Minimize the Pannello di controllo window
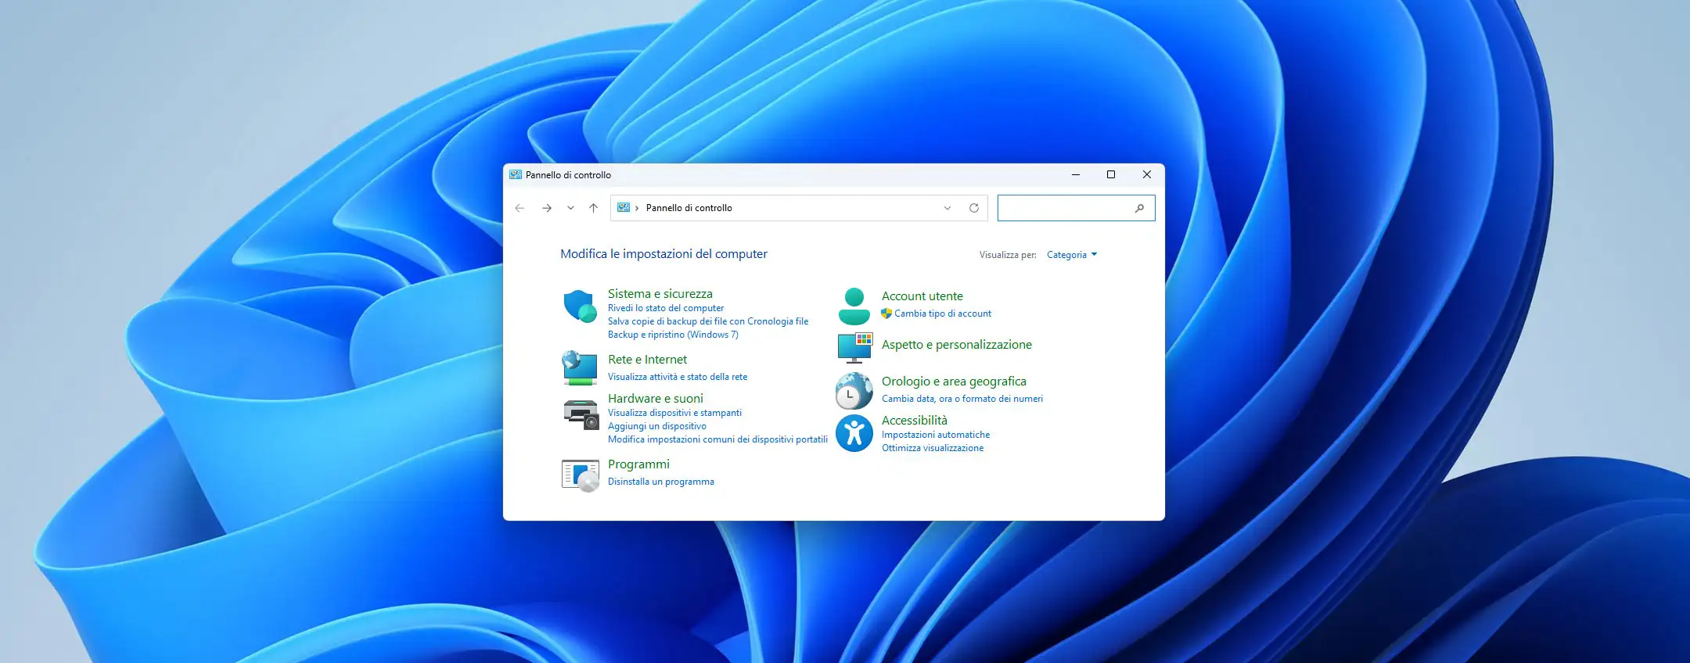This screenshot has height=663, width=1690. 1076,174
